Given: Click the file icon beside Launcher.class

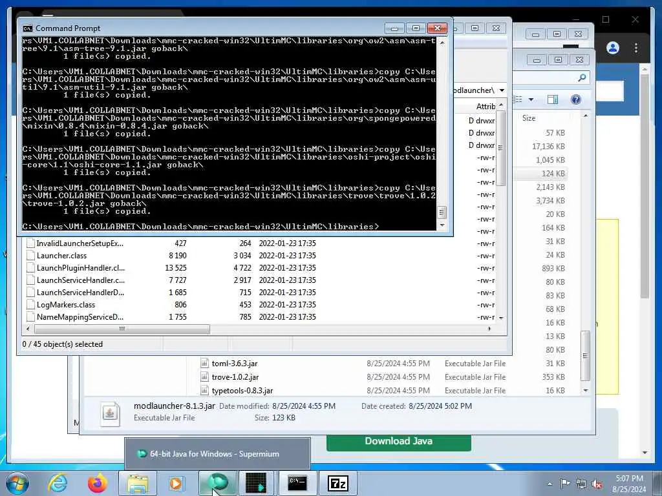Looking at the screenshot, I should (x=30, y=255).
